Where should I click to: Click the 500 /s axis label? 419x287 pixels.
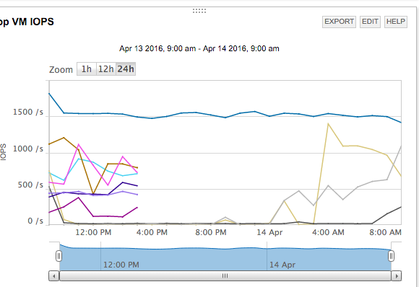(x=30, y=185)
